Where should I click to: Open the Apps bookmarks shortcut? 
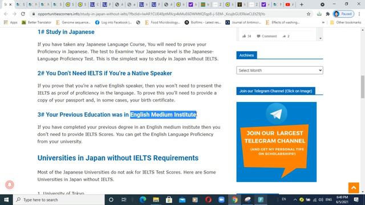click(x=10, y=22)
